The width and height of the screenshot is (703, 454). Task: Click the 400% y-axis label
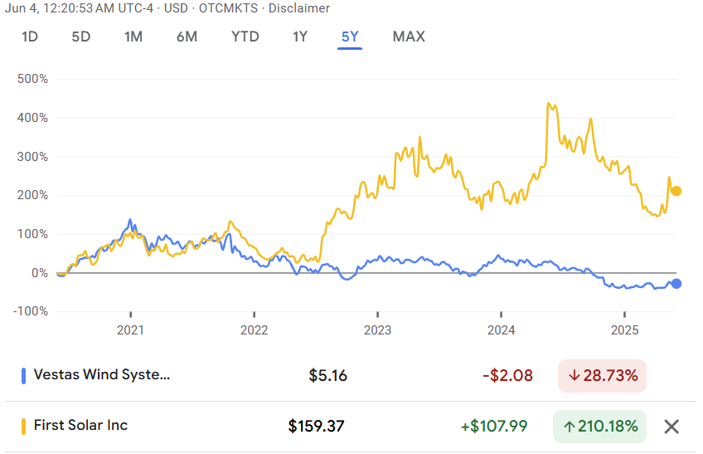pos(32,118)
